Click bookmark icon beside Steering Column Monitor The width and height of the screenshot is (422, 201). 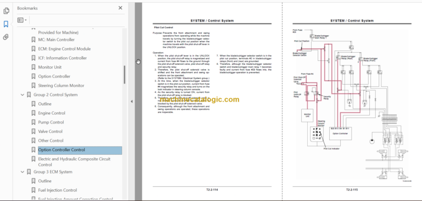click(34, 85)
